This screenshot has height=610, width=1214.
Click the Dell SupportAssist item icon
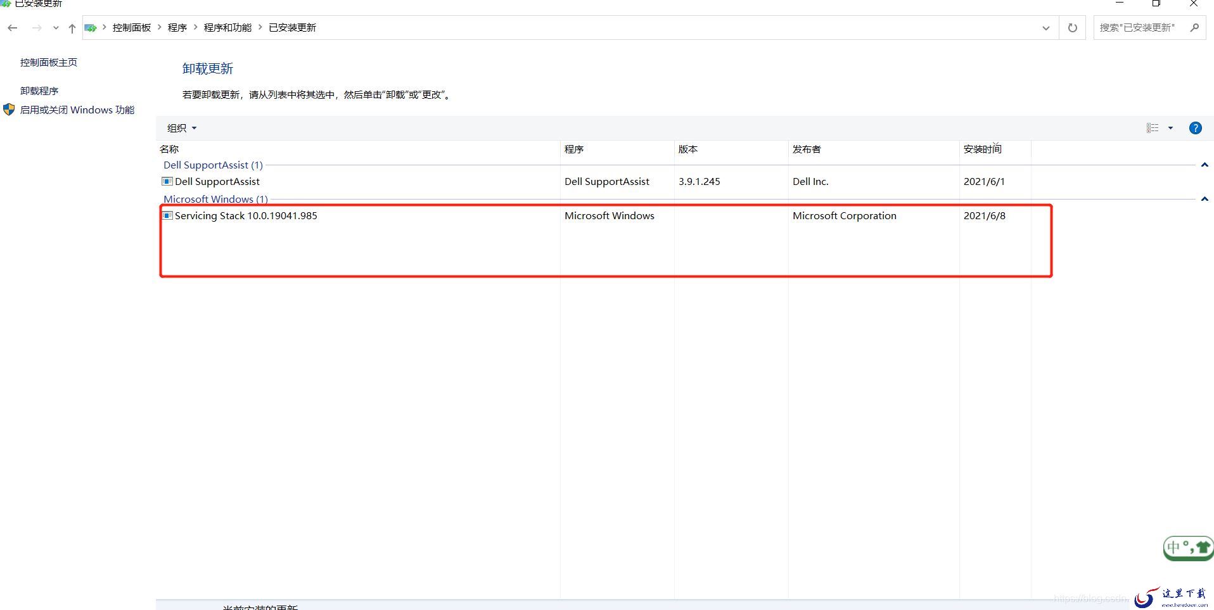point(167,181)
